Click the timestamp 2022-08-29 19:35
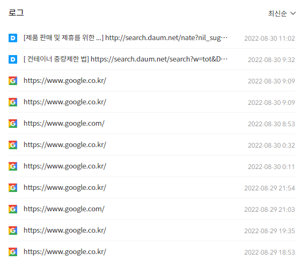307x261 pixels. coord(269,231)
